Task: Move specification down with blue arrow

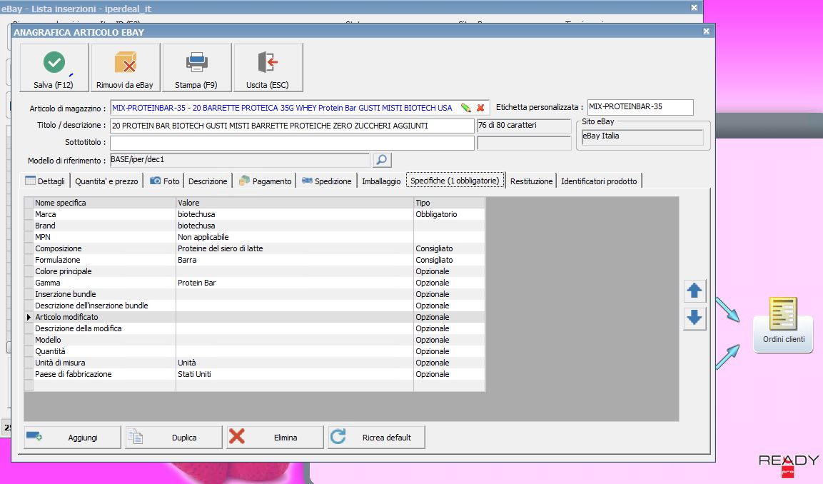Action: pyautogui.click(x=695, y=318)
